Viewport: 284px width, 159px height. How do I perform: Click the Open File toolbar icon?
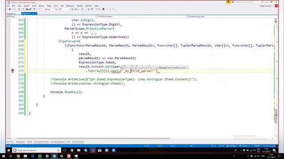[x=24, y=9]
